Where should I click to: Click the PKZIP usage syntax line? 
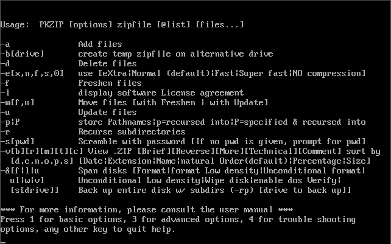[x=122, y=24]
